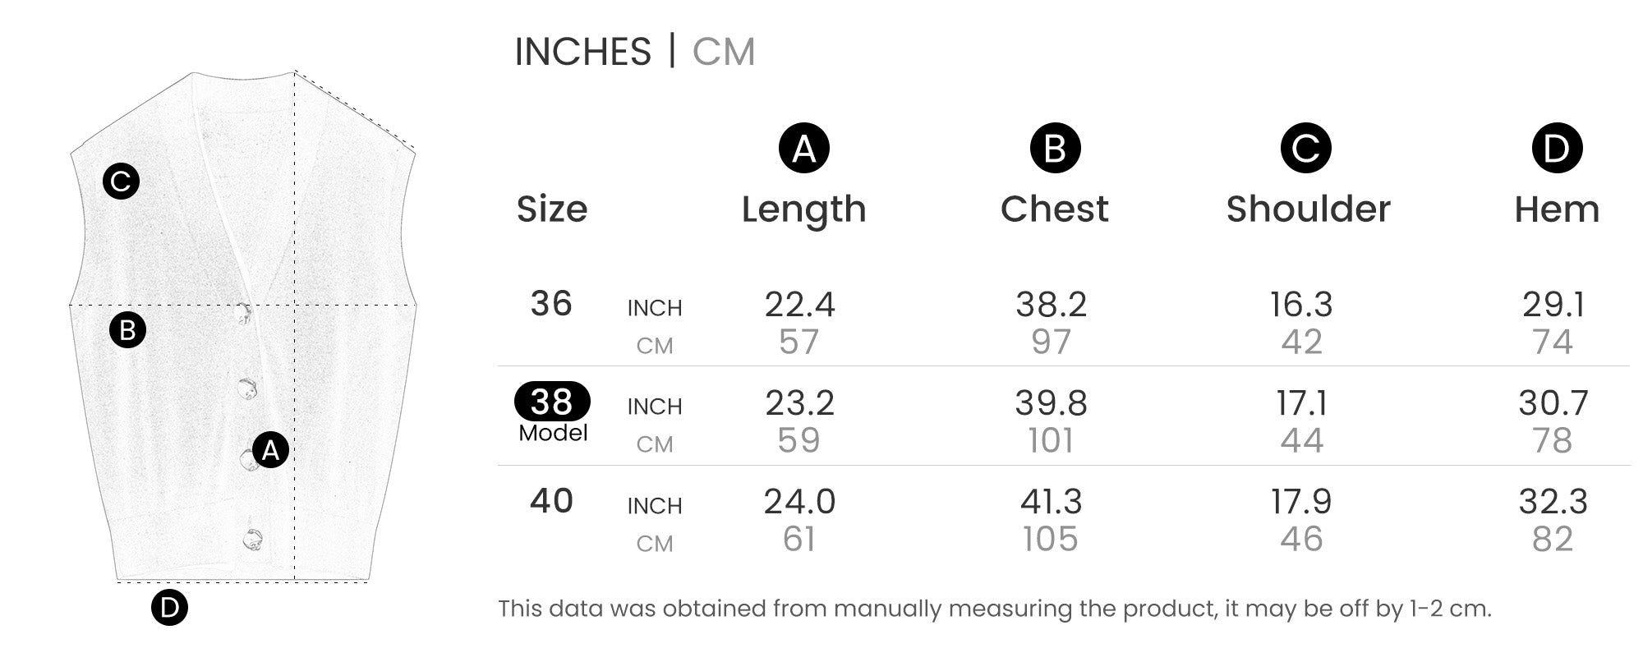
Task: Switch the units to CM
Action: click(x=723, y=52)
